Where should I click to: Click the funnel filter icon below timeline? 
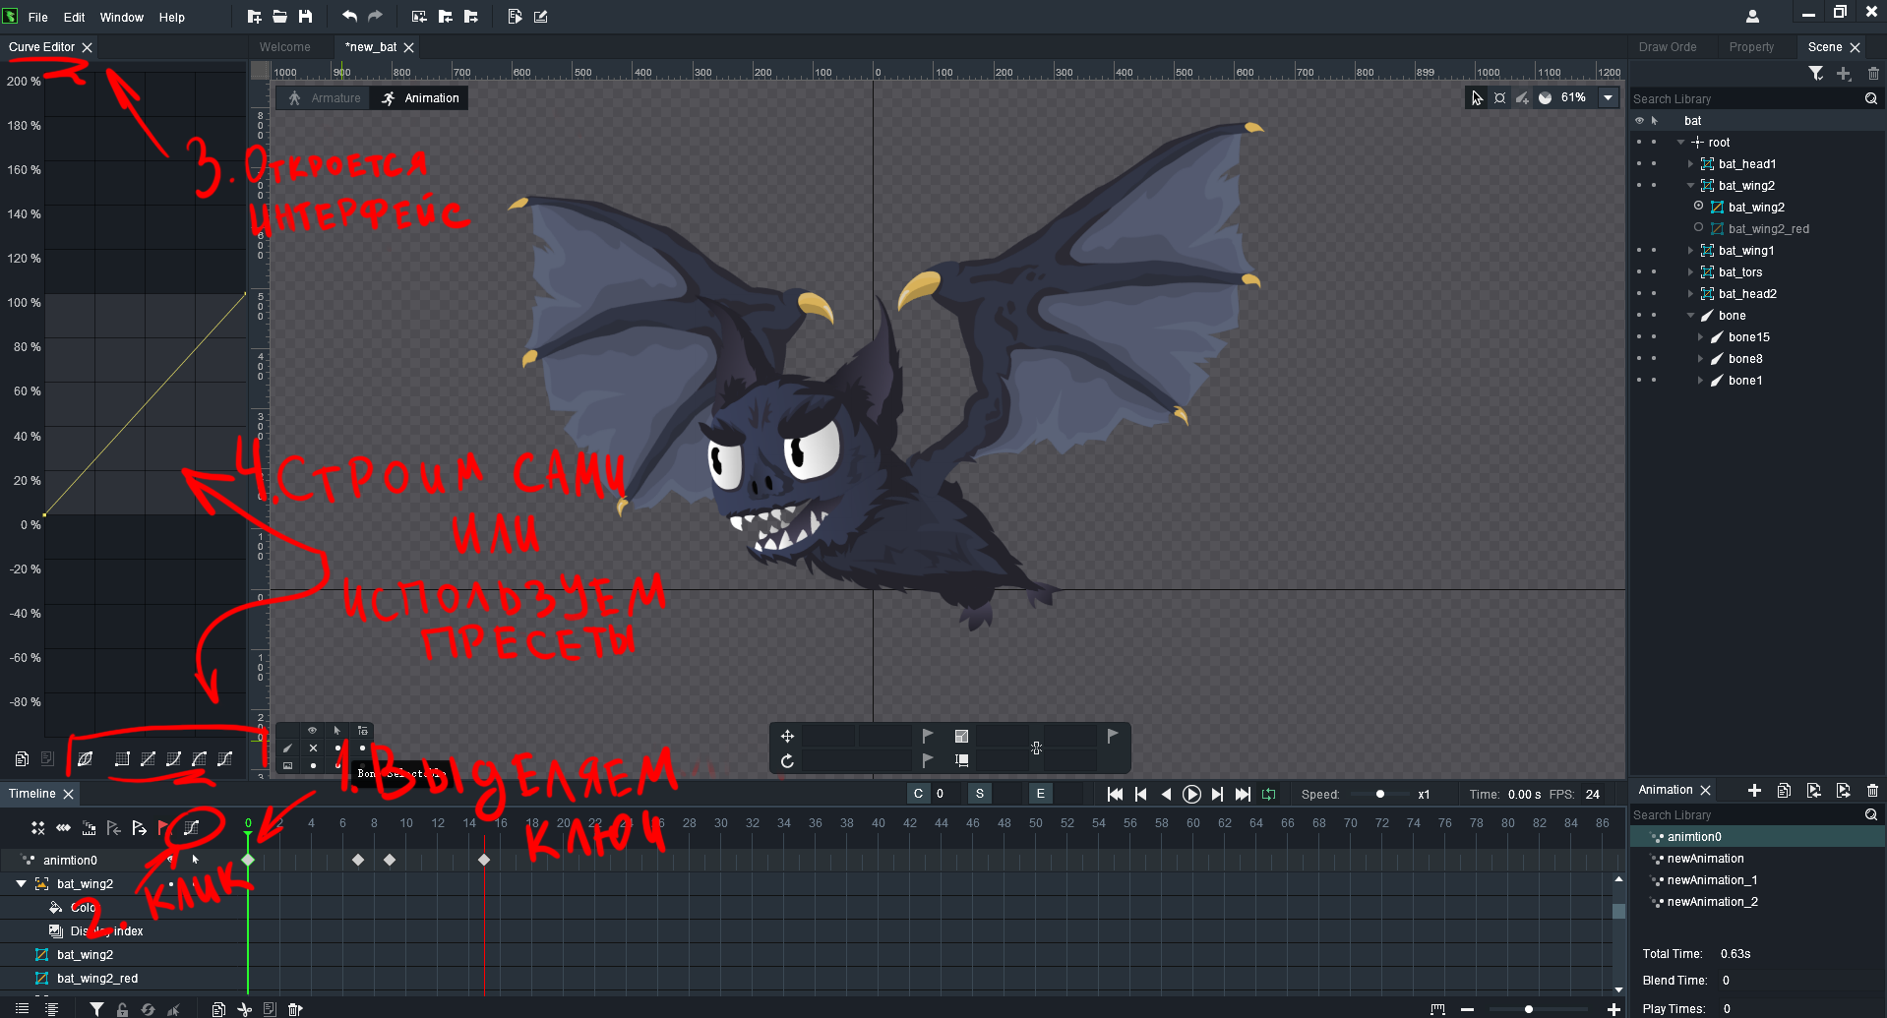click(x=96, y=1009)
